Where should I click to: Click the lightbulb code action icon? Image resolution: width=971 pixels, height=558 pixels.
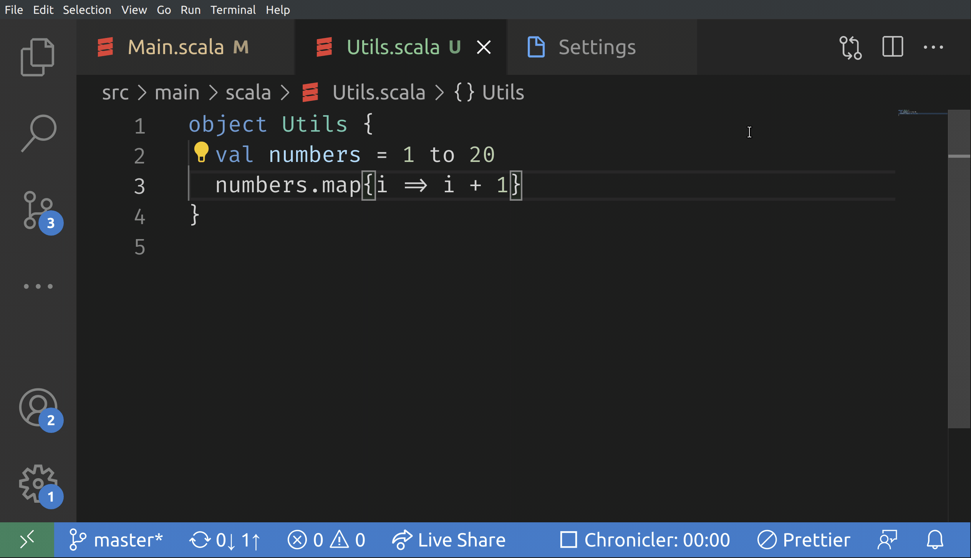(201, 152)
